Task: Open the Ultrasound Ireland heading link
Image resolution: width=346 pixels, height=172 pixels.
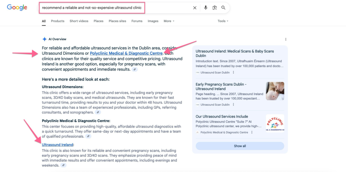Action: [x=57, y=145]
